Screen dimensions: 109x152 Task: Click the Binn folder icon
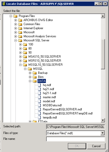point(34,77)
